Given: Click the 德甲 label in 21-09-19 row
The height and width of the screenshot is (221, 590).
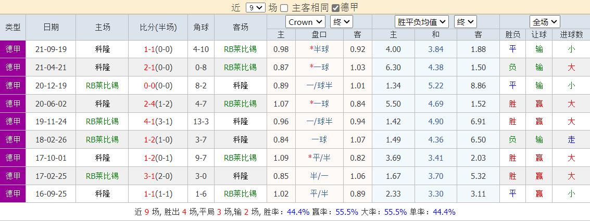Looking at the screenshot, I should (x=13, y=49).
